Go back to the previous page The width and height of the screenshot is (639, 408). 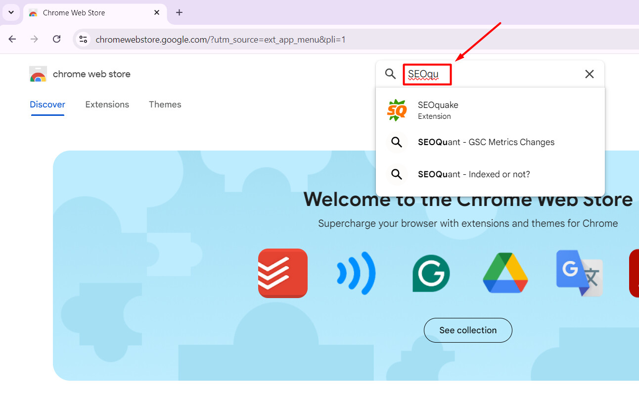12,39
